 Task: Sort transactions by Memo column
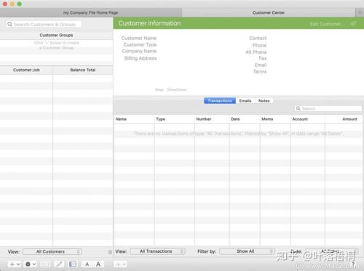tap(275, 119)
